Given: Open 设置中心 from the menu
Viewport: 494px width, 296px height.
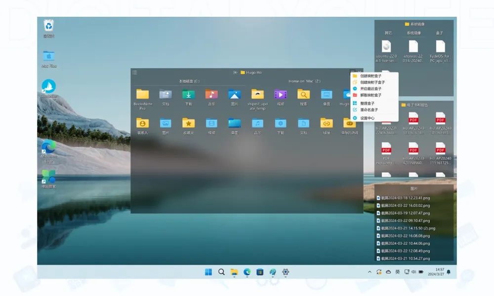Looking at the screenshot, I should click(x=367, y=118).
